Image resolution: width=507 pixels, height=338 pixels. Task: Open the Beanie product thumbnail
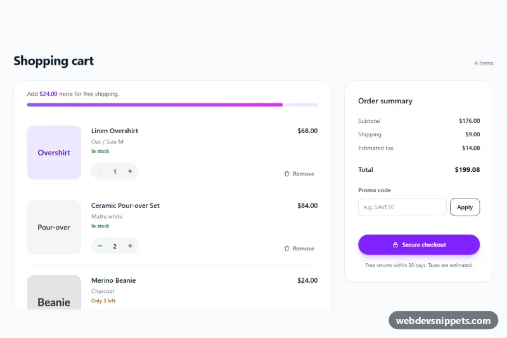pos(54,293)
